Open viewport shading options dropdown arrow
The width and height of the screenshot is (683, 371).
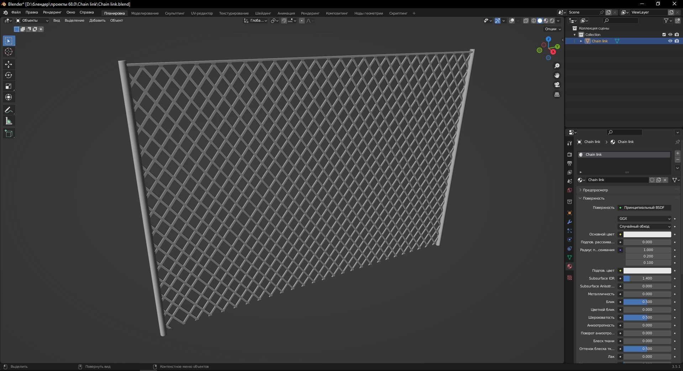tap(558, 21)
